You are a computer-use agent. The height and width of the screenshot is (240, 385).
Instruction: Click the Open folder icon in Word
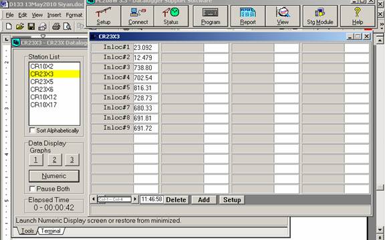pyautogui.click(x=20, y=26)
